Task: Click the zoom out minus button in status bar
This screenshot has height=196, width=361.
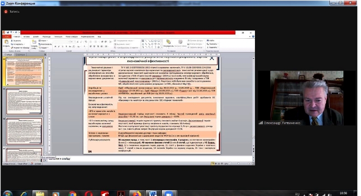Action: 230,164
